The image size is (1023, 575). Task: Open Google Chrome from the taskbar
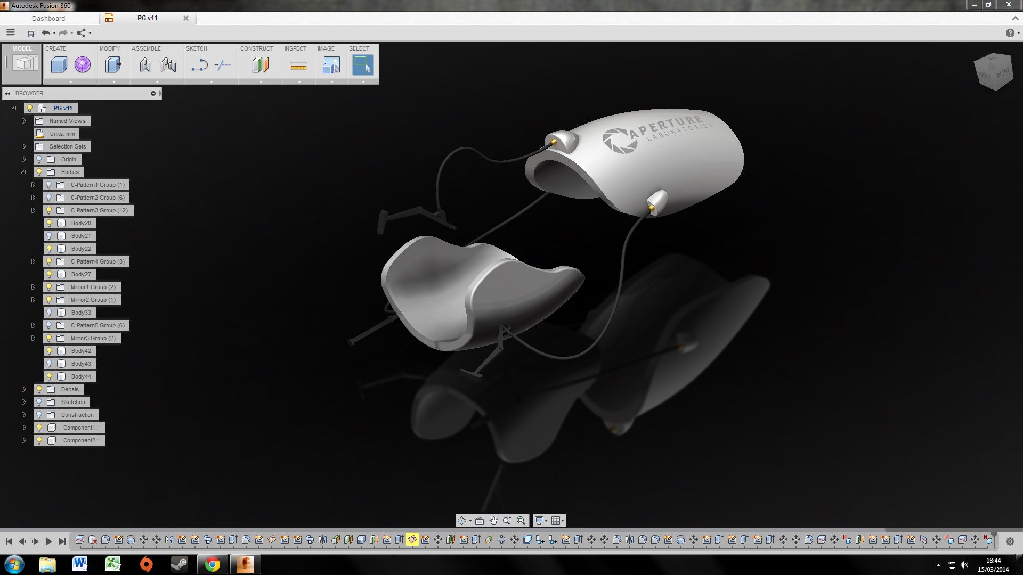click(x=213, y=564)
